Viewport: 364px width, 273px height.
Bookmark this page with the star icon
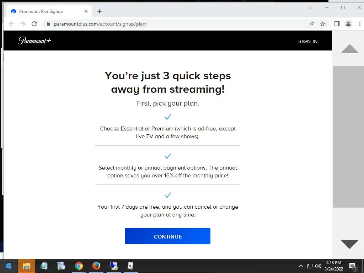coord(323,24)
